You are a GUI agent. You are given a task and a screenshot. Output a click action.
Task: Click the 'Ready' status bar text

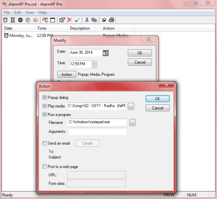[8, 195]
